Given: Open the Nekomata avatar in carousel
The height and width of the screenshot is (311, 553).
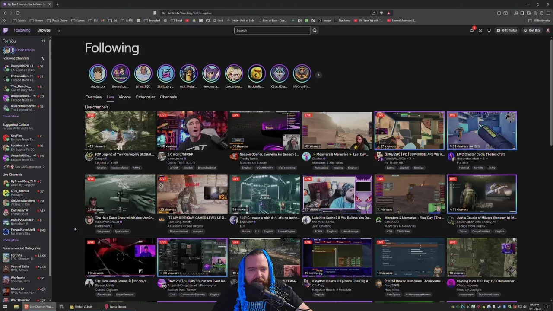Looking at the screenshot, I should coord(211,73).
